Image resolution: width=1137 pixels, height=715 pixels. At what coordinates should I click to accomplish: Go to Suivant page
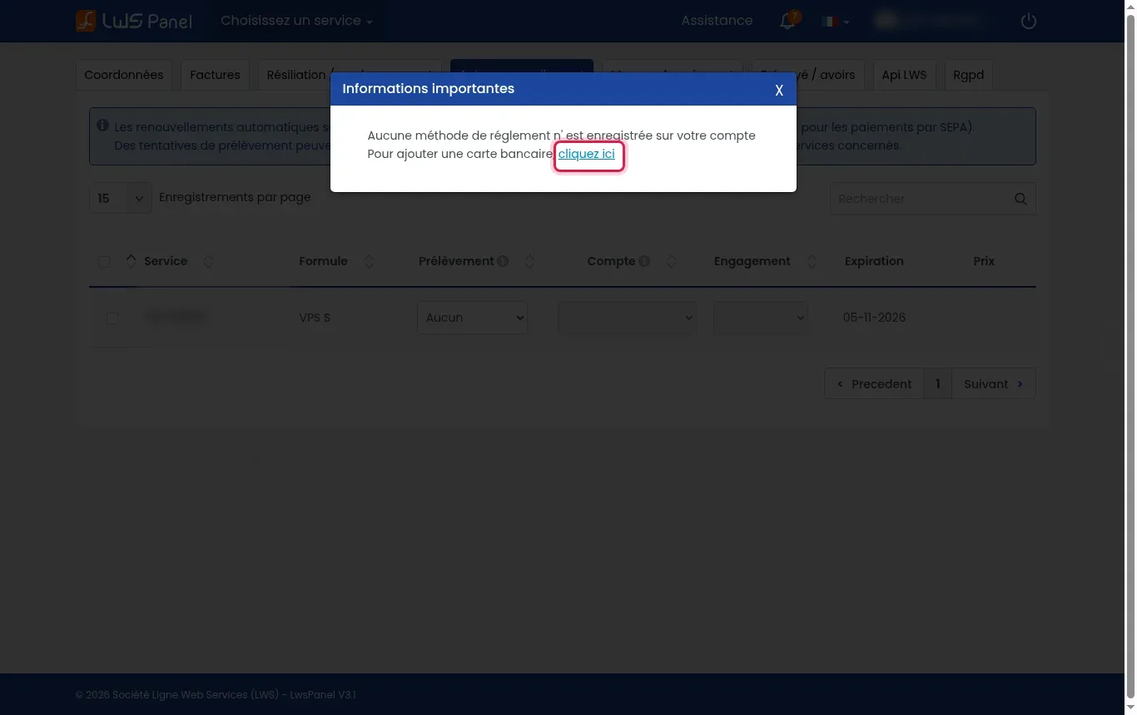coord(994,383)
